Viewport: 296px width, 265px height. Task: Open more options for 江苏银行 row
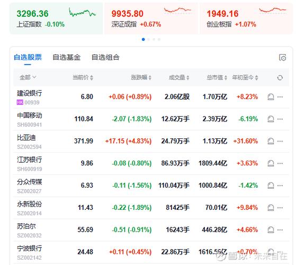(280, 163)
